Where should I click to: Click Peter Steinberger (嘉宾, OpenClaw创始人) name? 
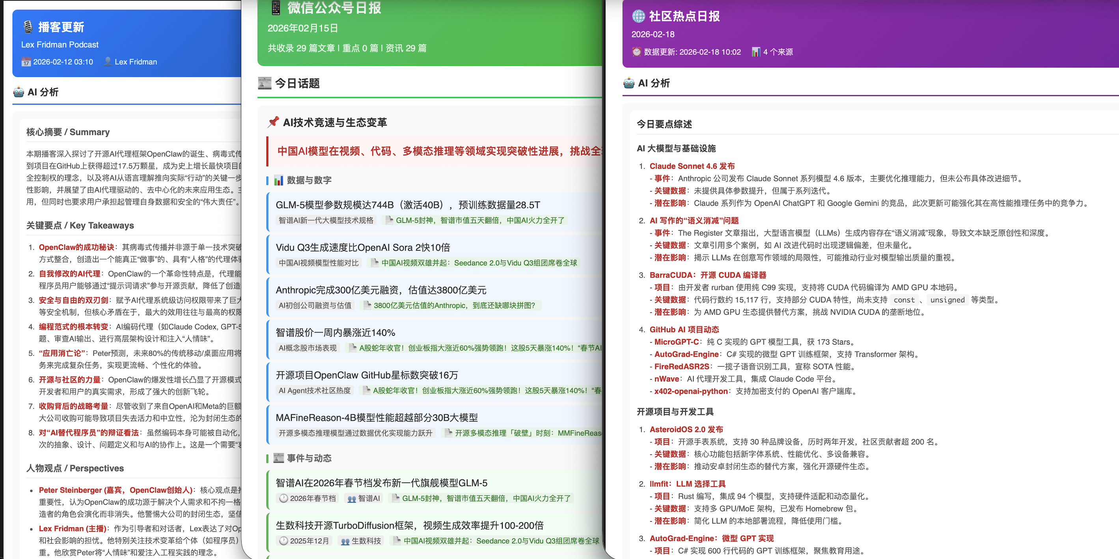(x=115, y=490)
